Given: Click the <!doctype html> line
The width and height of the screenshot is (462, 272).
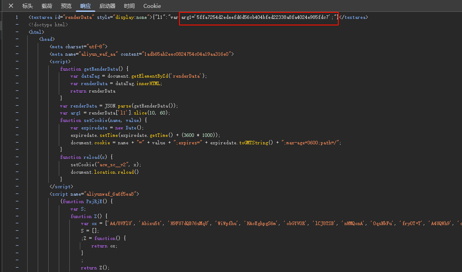Looking at the screenshot, I should coord(48,25).
